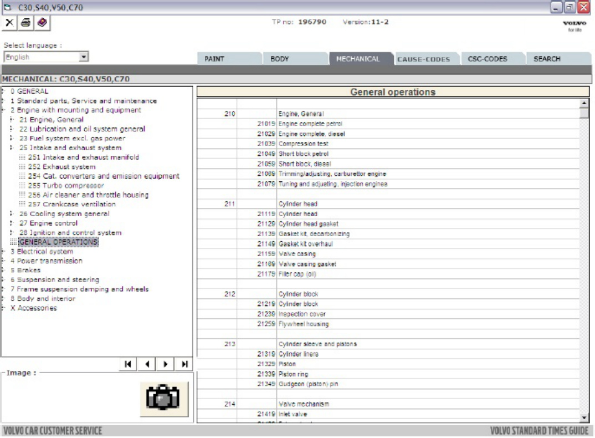Click row 'Inspection cover'

pyautogui.click(x=388, y=314)
